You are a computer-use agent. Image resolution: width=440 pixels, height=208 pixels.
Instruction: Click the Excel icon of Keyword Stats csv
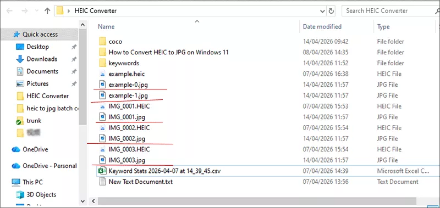click(102, 171)
